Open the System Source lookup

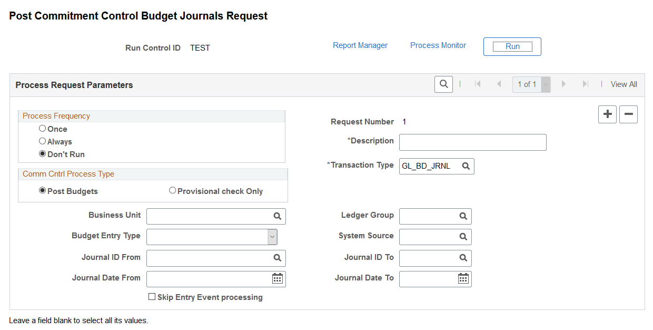(x=463, y=237)
